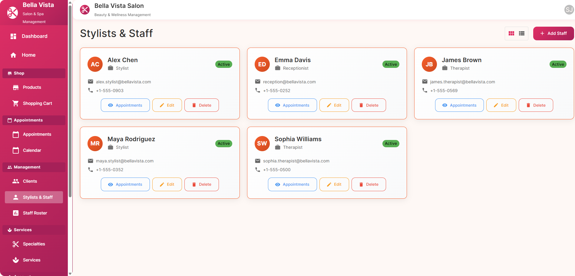Switch to grid view layout
This screenshot has height=276, width=575.
[x=511, y=33]
